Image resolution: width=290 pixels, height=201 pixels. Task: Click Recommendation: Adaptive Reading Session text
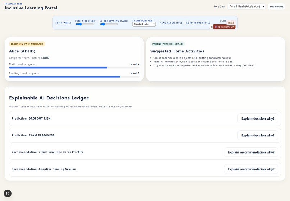pos(44,169)
